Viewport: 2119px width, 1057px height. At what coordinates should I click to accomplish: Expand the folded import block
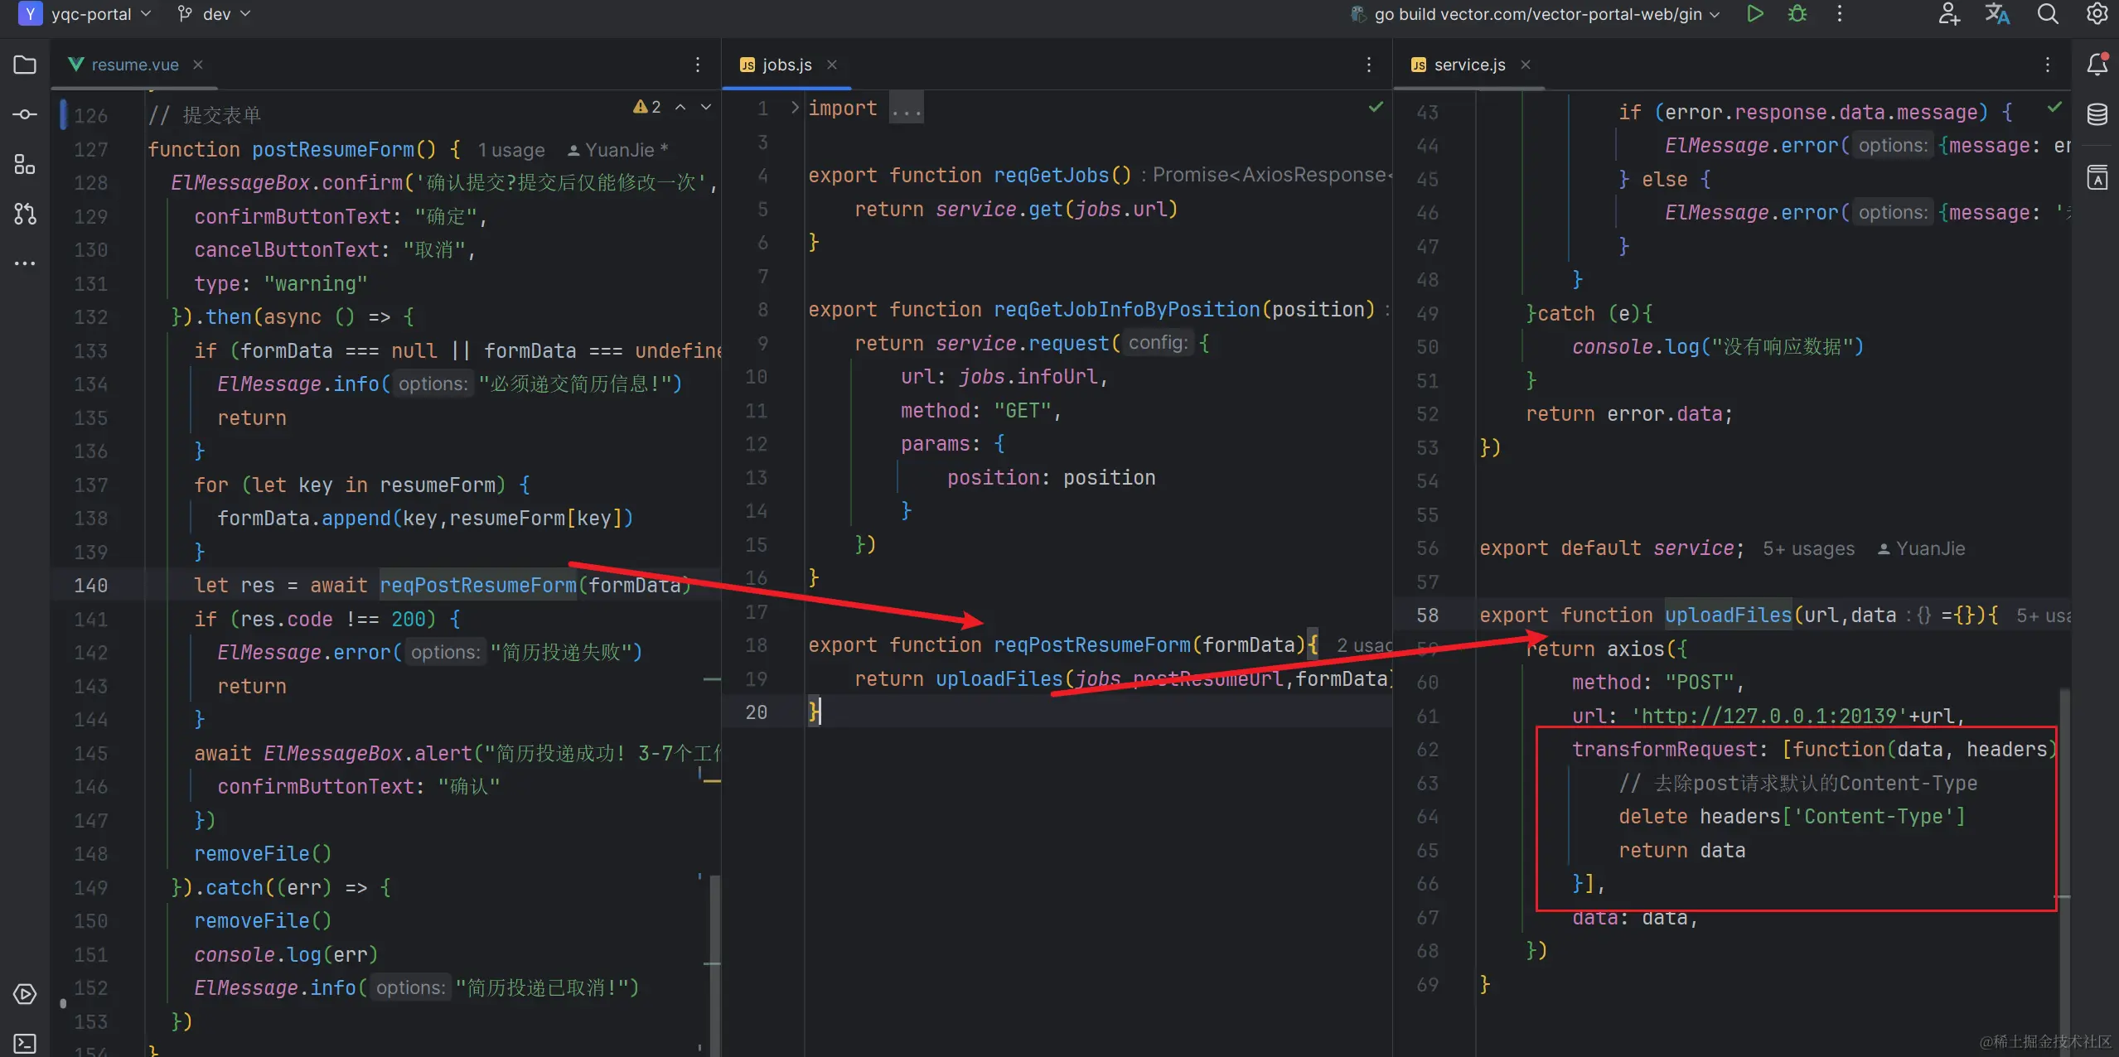(794, 108)
